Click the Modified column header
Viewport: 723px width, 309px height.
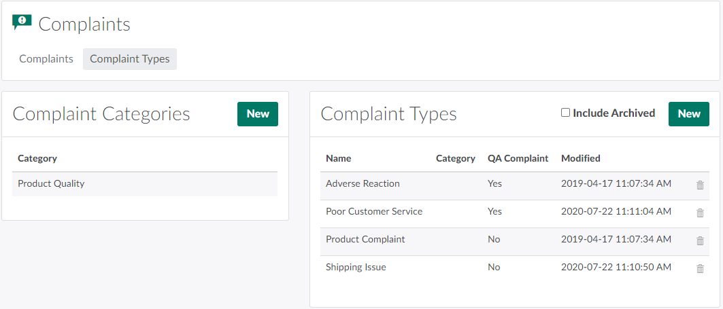click(x=580, y=158)
